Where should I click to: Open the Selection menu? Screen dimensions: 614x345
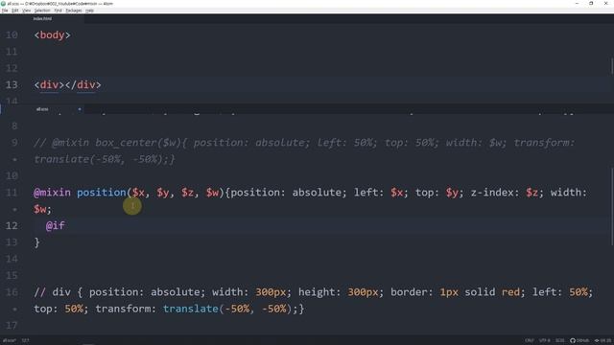42,11
